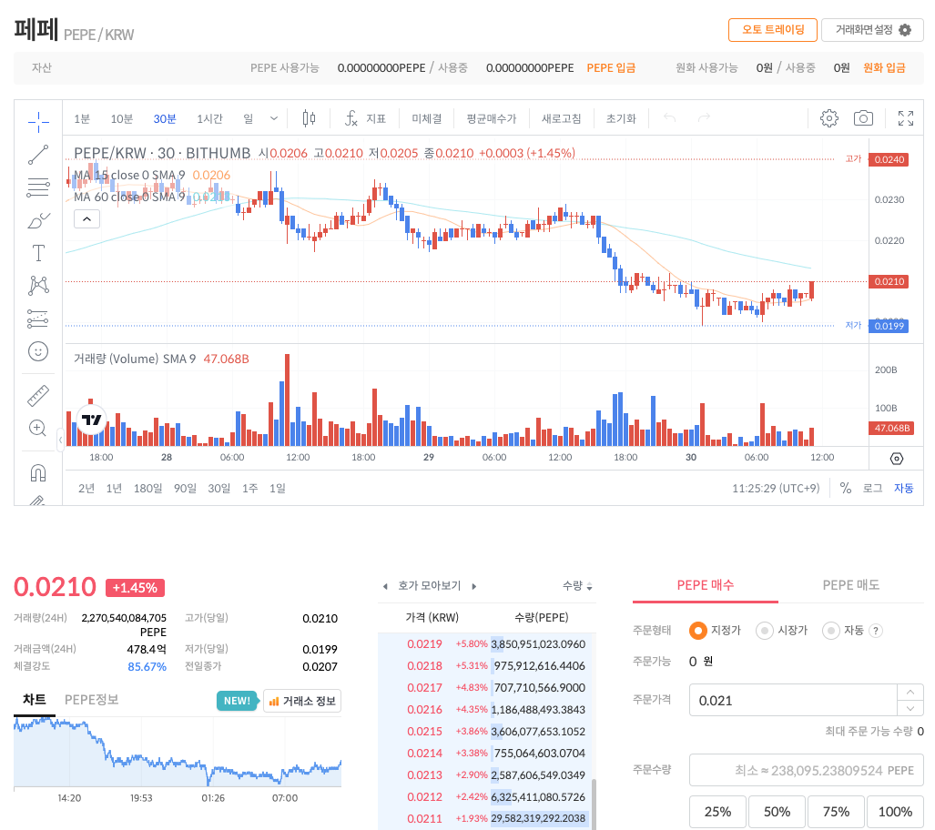Screen dimensions: 935x830
Task: Switch to the PEPE정보 tab
Action: coord(91,700)
